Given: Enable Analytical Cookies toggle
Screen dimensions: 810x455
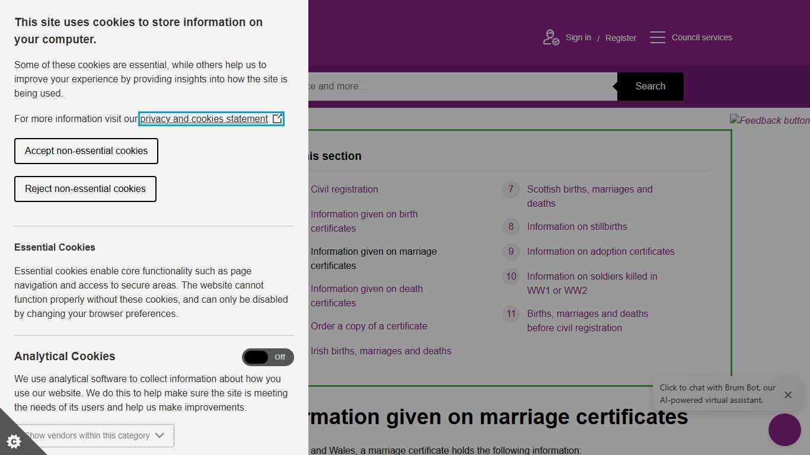Looking at the screenshot, I should click(268, 357).
